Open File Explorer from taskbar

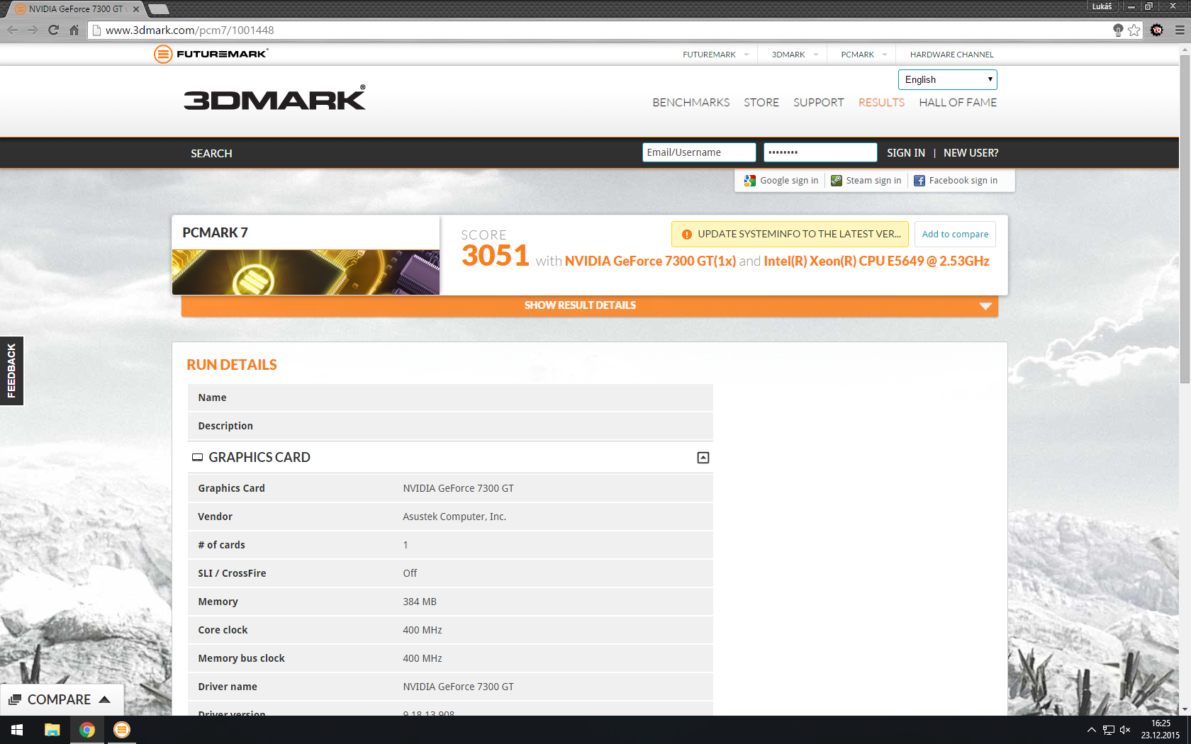pos(52,730)
